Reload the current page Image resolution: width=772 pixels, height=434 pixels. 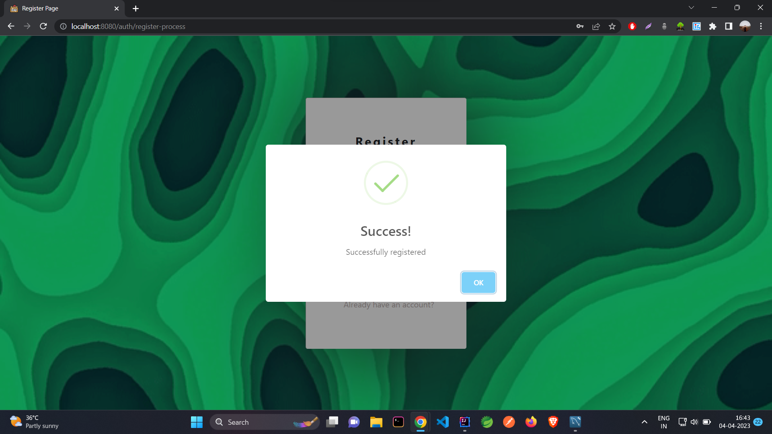43,27
